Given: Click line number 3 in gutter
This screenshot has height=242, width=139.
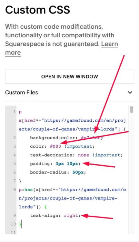Looking at the screenshot, I should pos(14,146).
